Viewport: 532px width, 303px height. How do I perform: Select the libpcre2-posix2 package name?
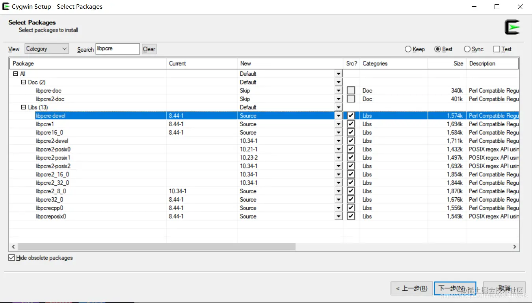click(x=53, y=166)
